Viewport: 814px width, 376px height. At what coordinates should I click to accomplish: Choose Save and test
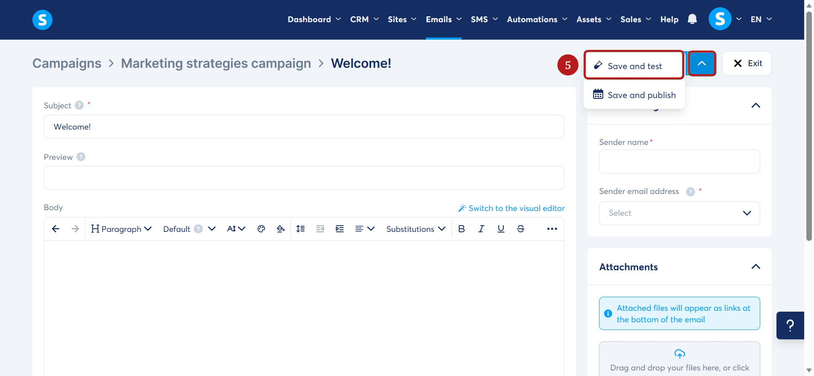click(634, 66)
